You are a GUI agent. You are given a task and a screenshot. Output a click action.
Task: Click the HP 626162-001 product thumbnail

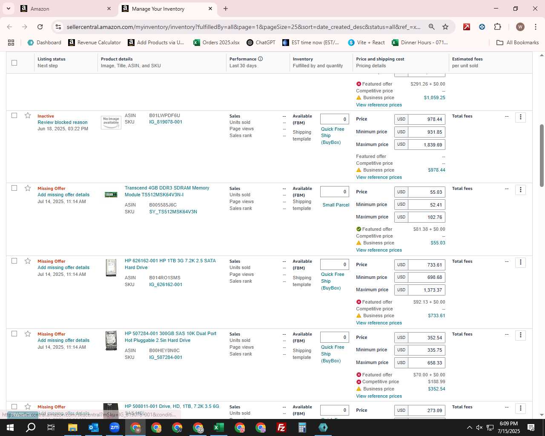coord(111,268)
